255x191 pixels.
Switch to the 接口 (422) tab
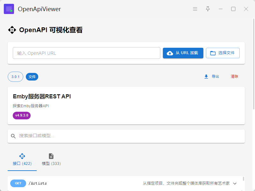(22, 160)
